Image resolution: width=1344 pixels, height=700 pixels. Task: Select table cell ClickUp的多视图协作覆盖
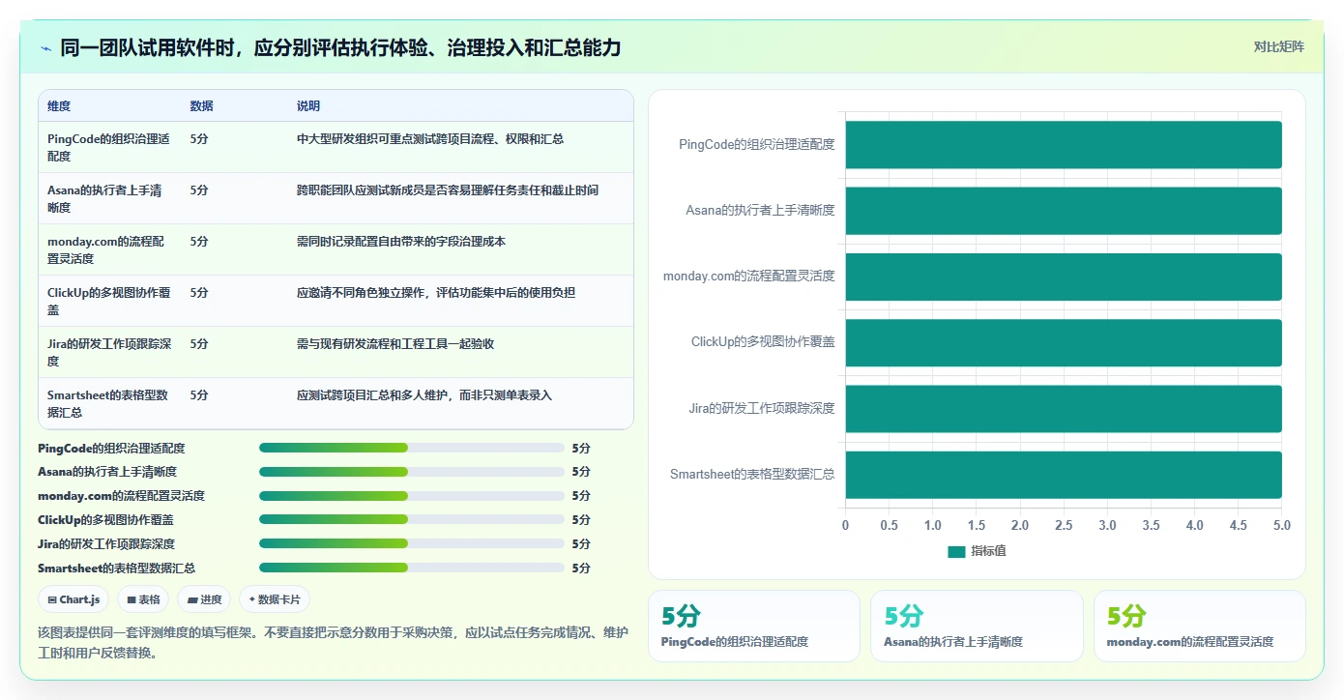point(107,301)
